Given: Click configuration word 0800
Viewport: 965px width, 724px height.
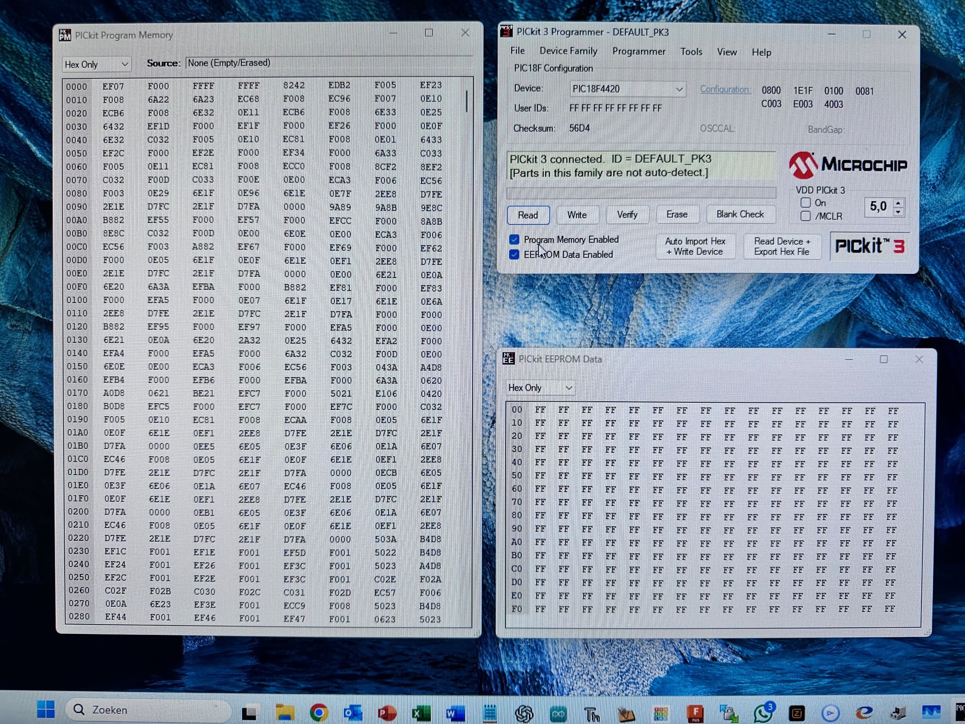Looking at the screenshot, I should pyautogui.click(x=771, y=90).
